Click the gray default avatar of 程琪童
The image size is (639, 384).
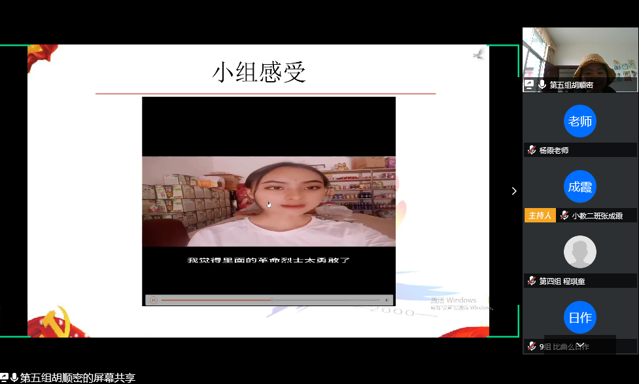tap(579, 252)
